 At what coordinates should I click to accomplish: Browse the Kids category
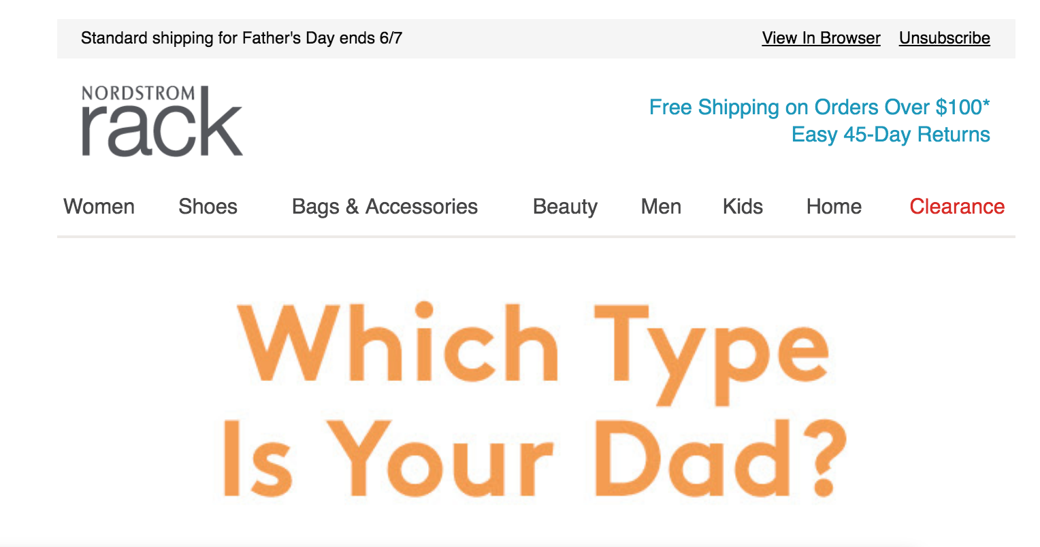(743, 207)
